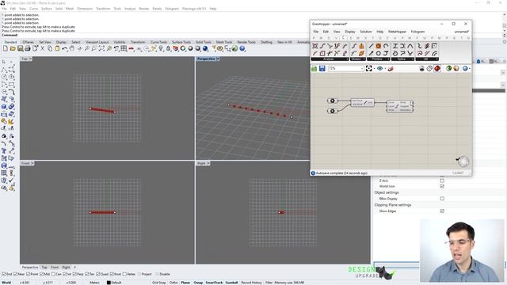Click the orange Circle component icon in Grasshopper

coord(378,46)
